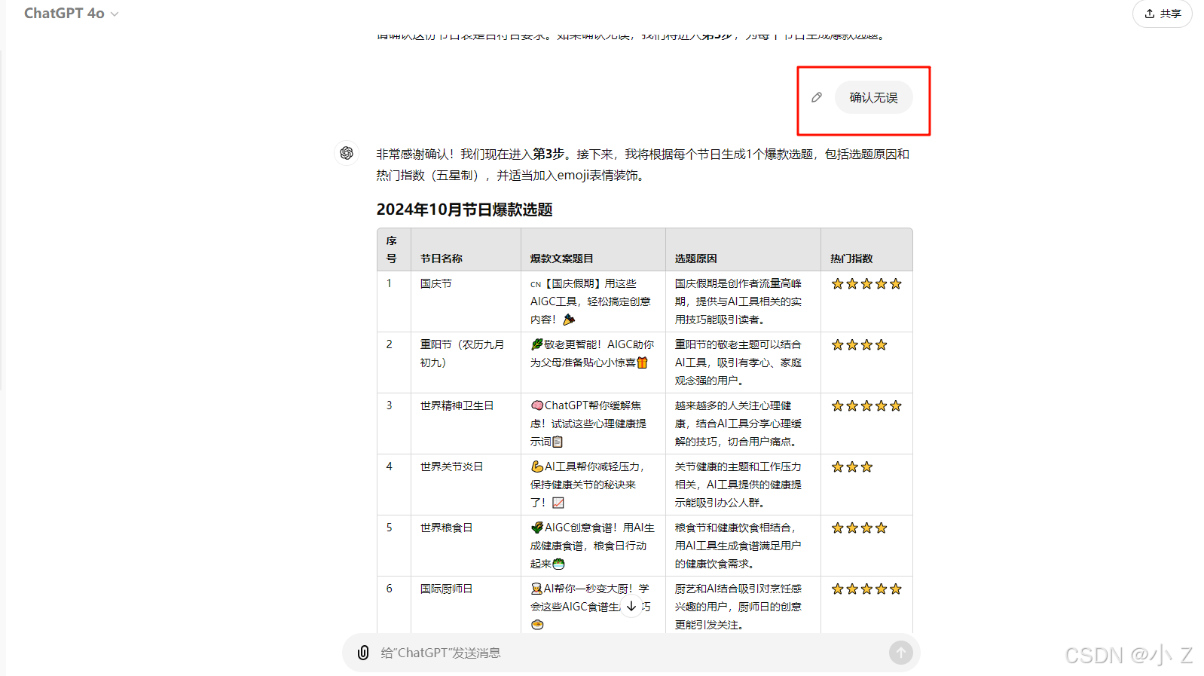Click the send message arrow button
Screen dimensions: 1204x676
coord(900,653)
